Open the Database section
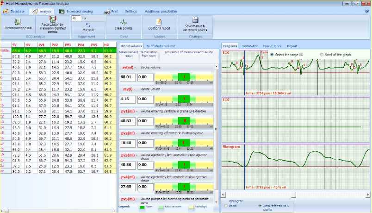The width and height of the screenshot is (372, 213). [15, 11]
